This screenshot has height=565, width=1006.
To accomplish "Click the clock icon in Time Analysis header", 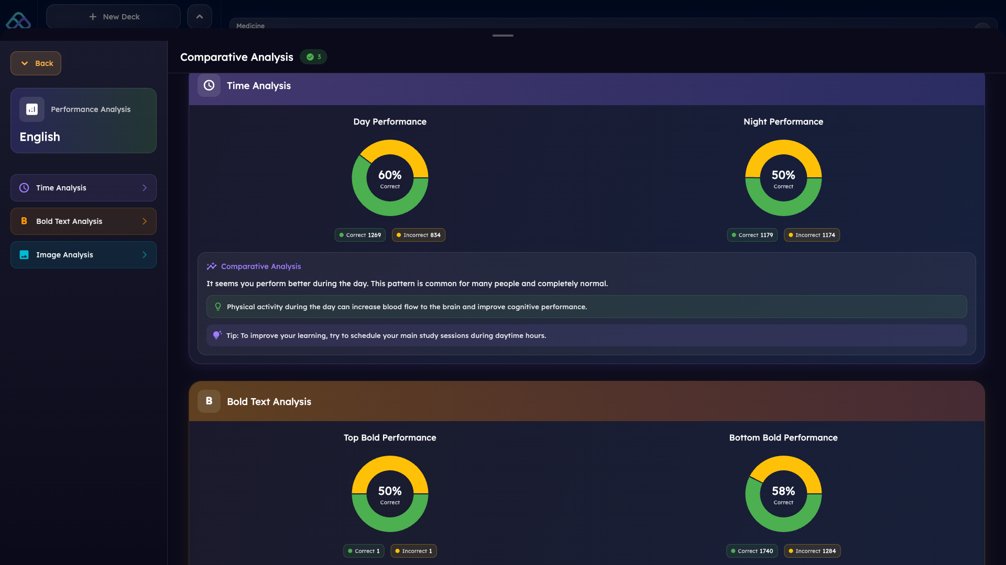I will tap(209, 85).
